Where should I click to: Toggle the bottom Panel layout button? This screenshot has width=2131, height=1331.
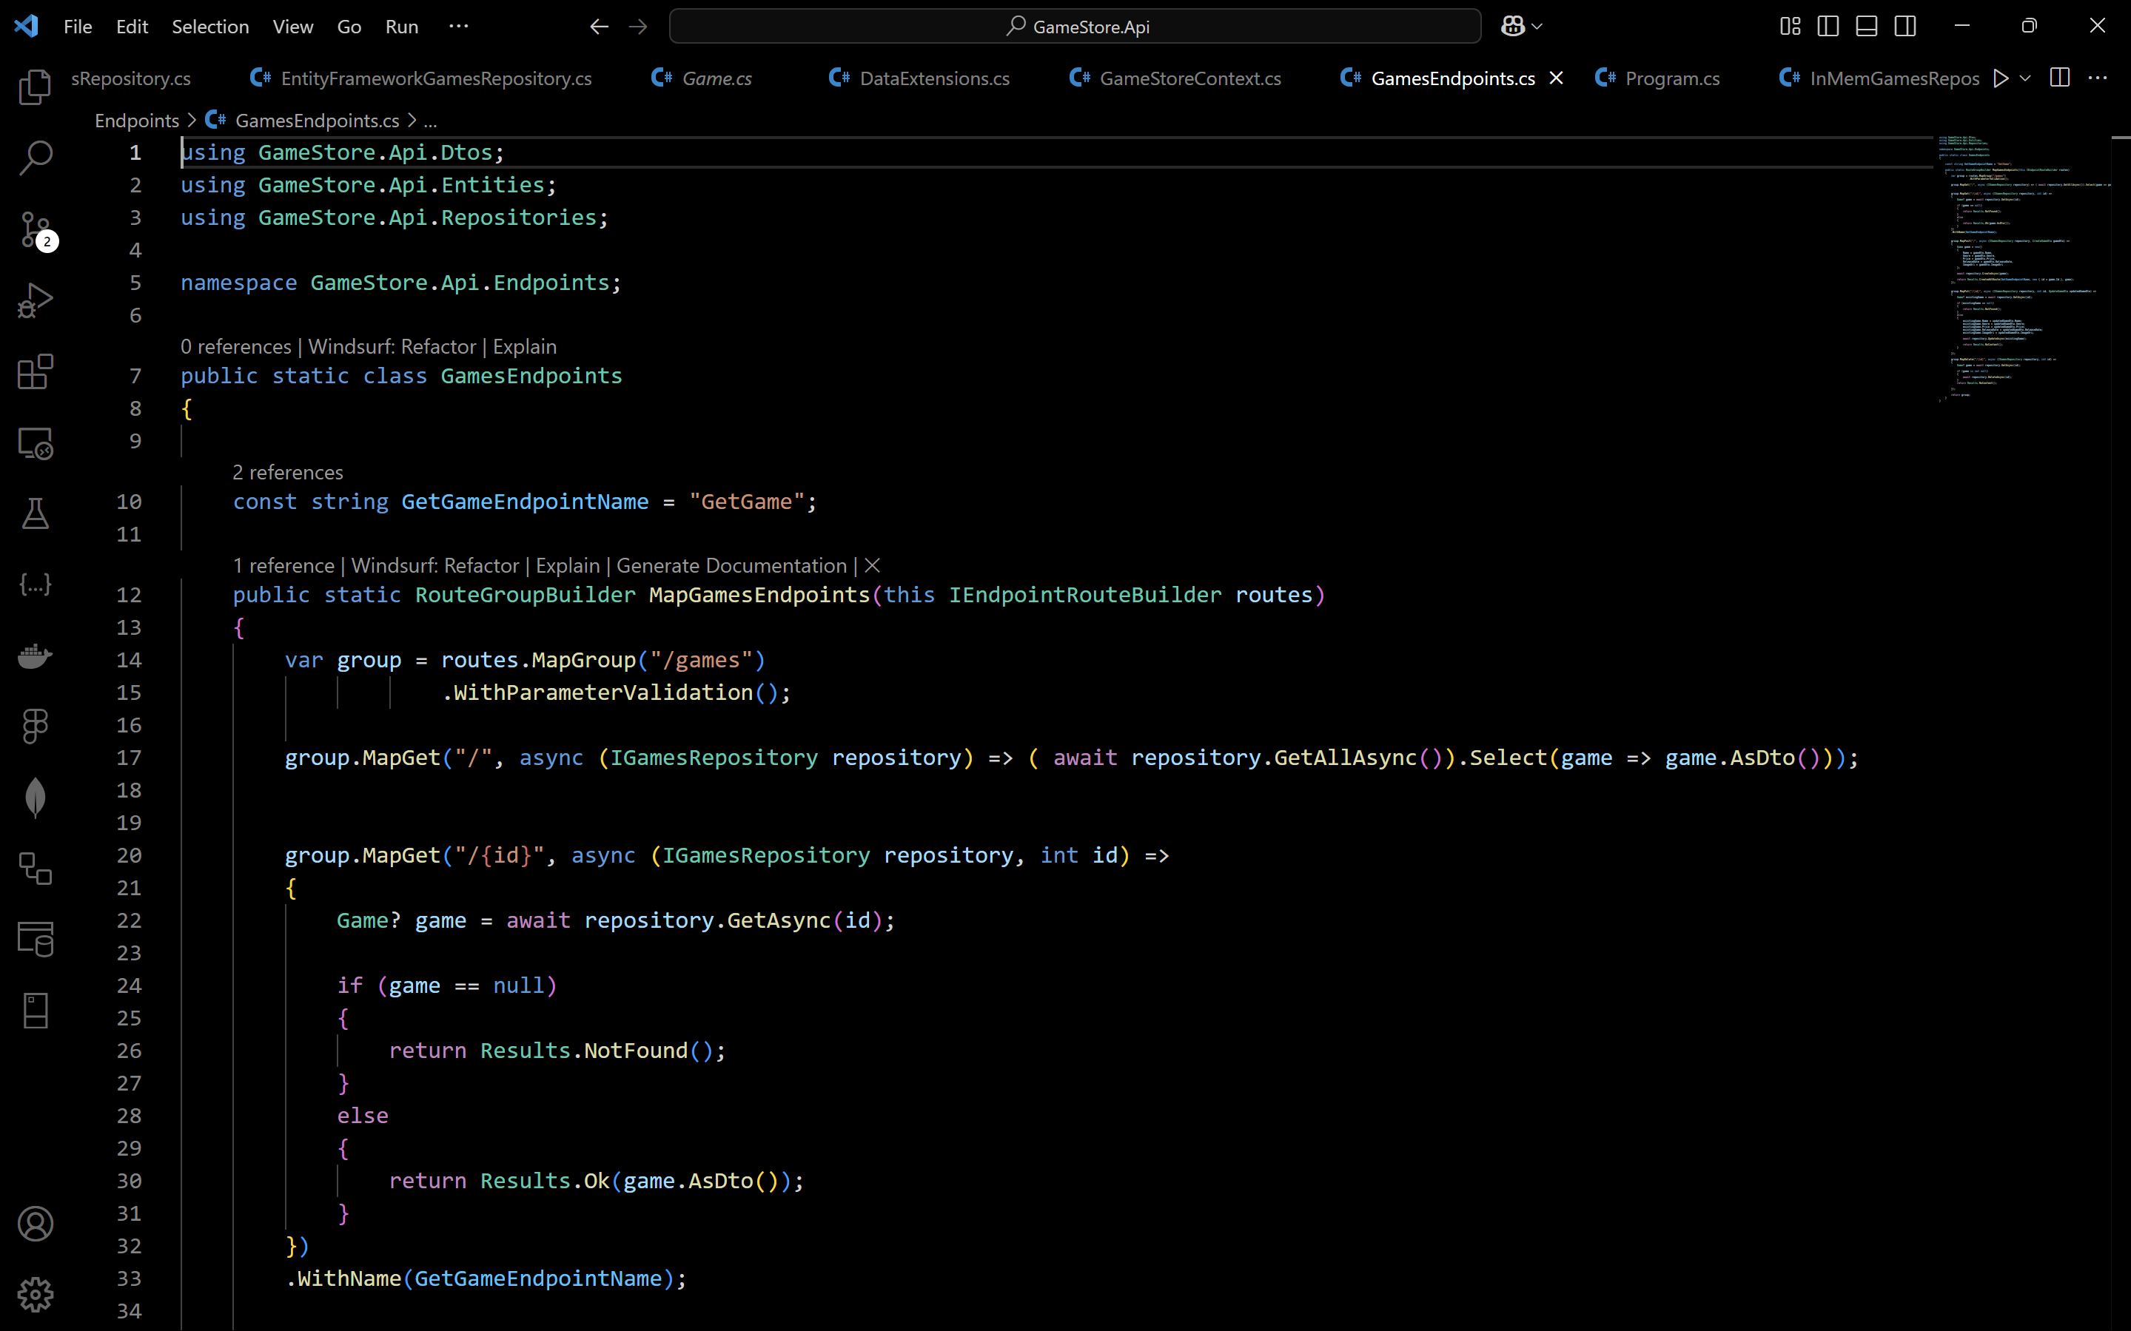[x=1866, y=27]
